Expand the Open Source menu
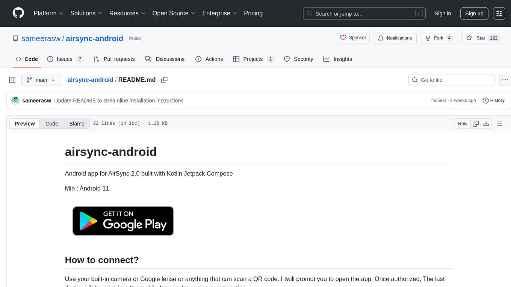Screen dimensions: 511x287 pos(174,13)
